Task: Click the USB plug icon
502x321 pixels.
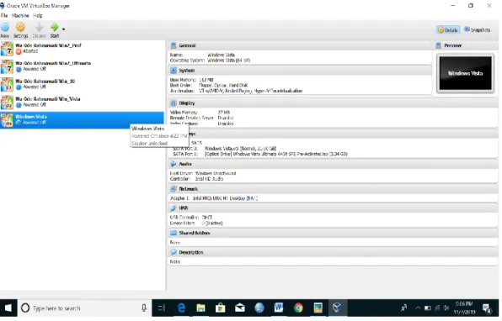Action: click(174, 208)
